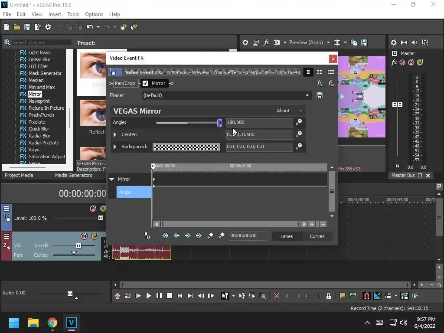Open Master bus audio properties with the gear icon
Screen dimensions: 444x333
point(394,42)
